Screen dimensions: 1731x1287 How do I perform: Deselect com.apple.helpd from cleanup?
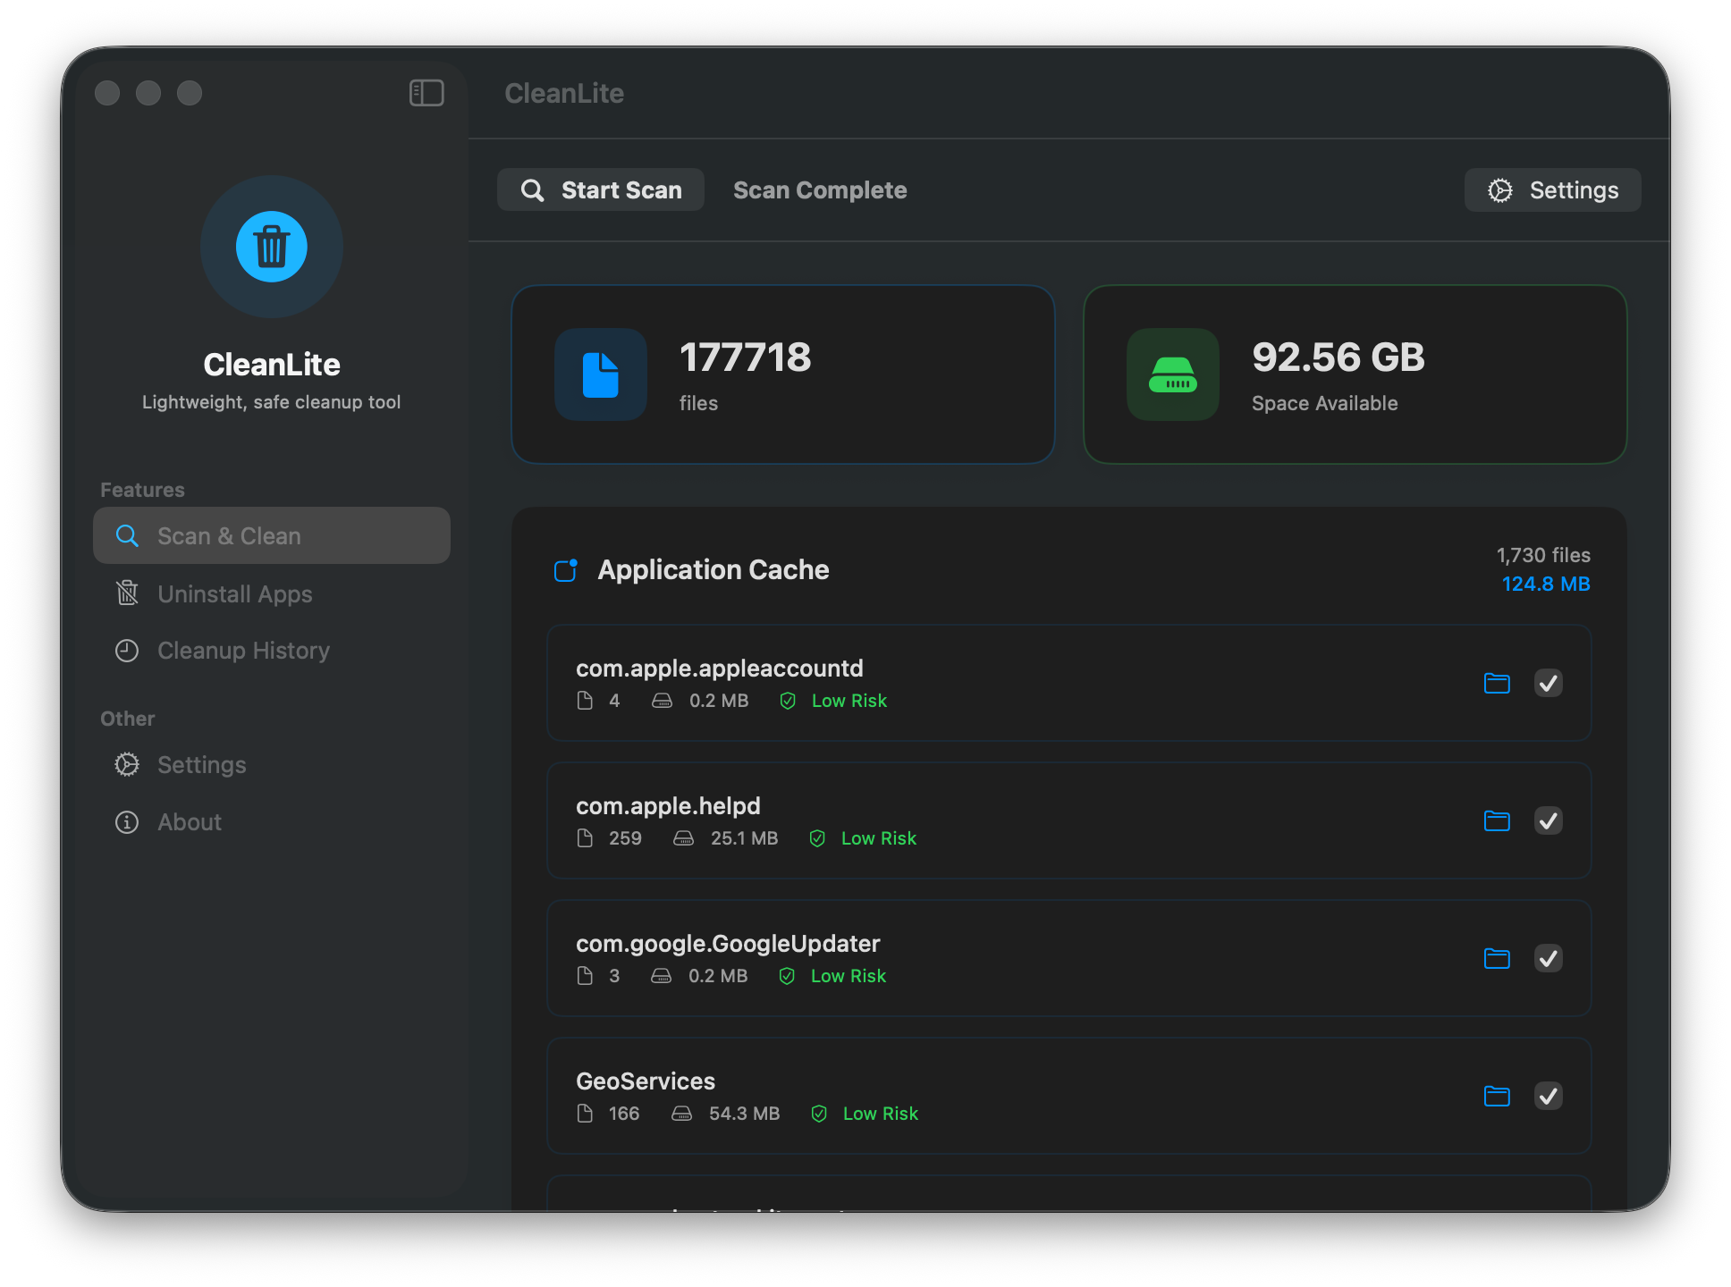pos(1549,820)
